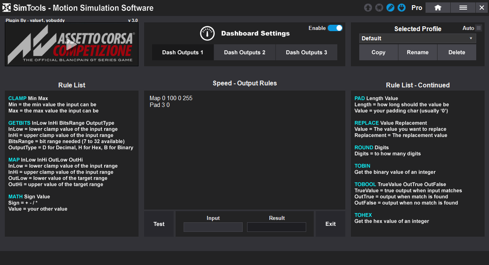This screenshot has width=489, height=265.
Task: Go to the Home screen
Action: [x=438, y=8]
